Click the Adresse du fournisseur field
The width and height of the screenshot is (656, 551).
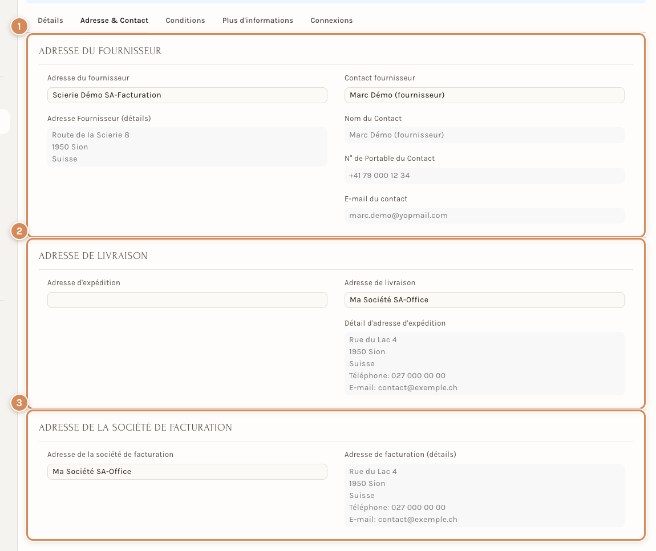point(187,95)
